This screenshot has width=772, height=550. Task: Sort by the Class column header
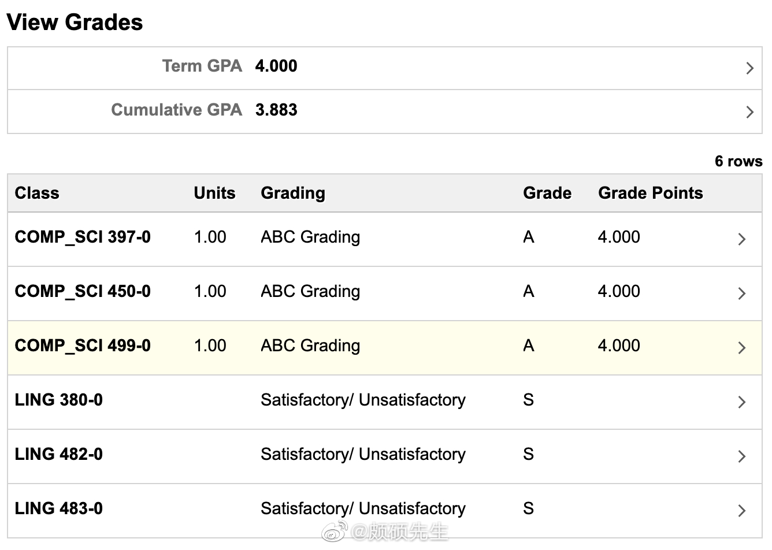(37, 193)
